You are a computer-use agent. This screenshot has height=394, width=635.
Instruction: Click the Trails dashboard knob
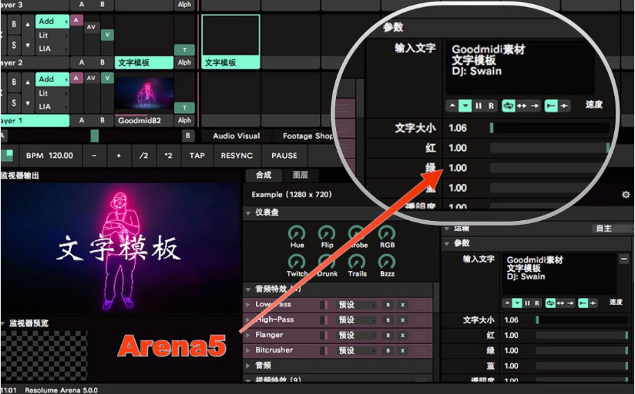pos(357,262)
